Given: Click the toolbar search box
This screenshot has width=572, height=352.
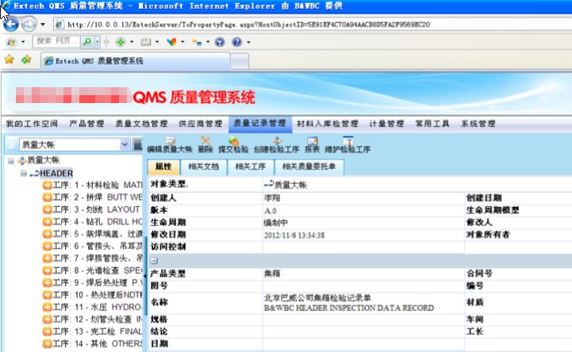Looking at the screenshot, I should click(x=57, y=41).
